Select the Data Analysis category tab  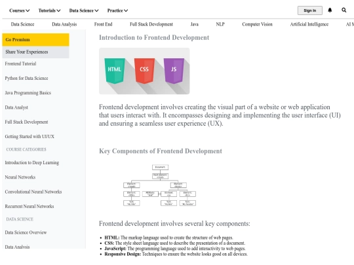pos(64,24)
